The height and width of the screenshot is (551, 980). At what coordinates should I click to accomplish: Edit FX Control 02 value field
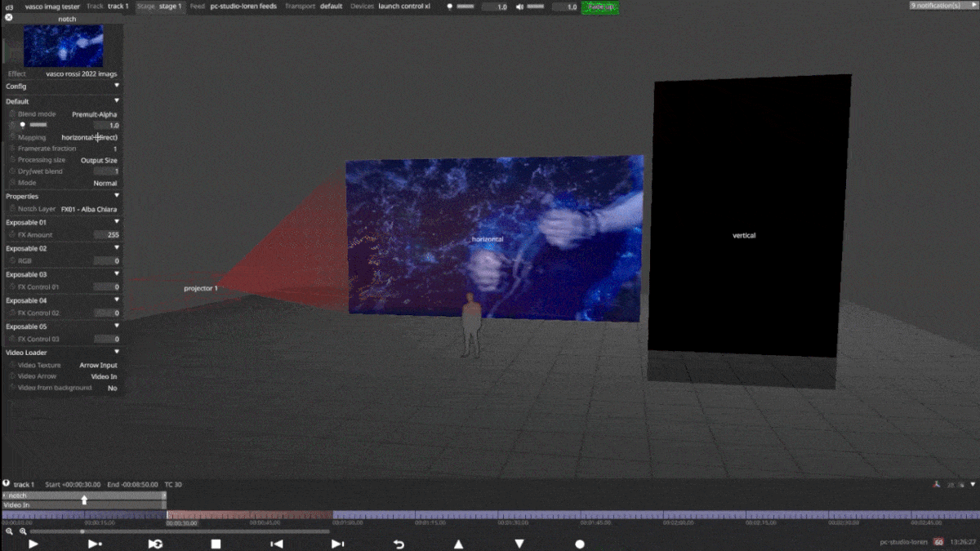coord(106,313)
